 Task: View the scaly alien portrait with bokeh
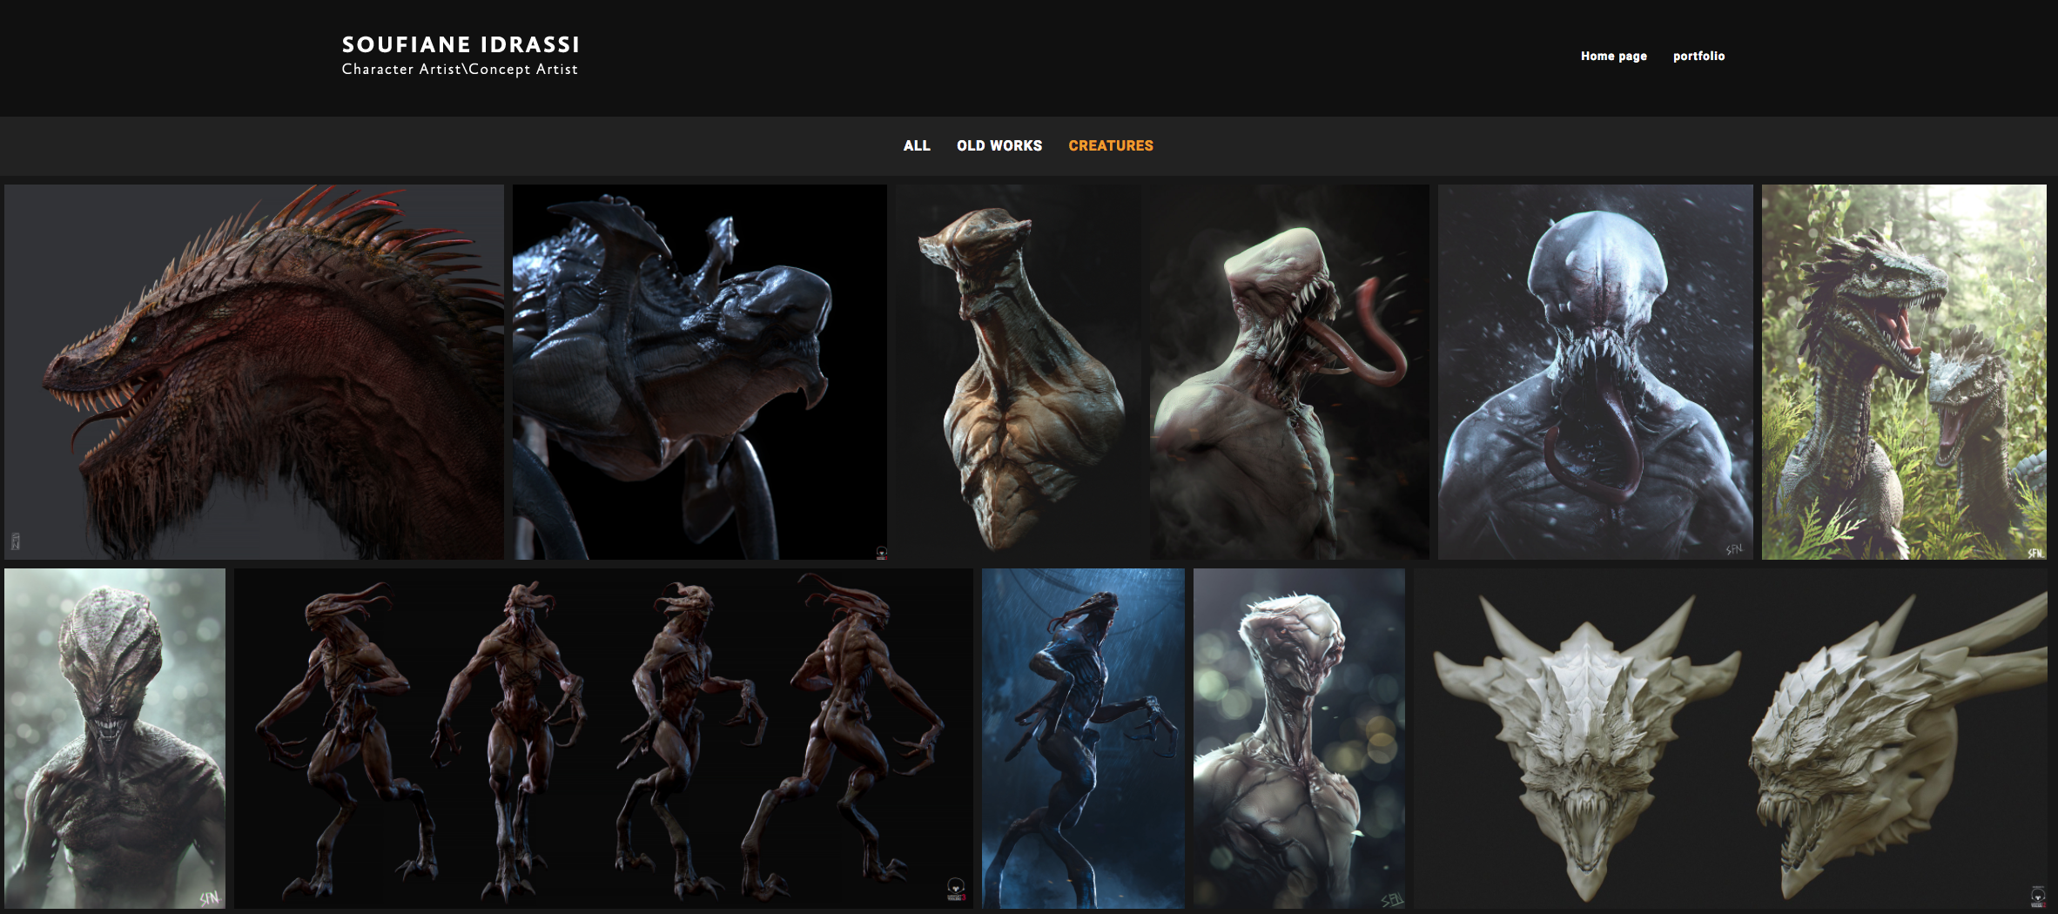(115, 738)
